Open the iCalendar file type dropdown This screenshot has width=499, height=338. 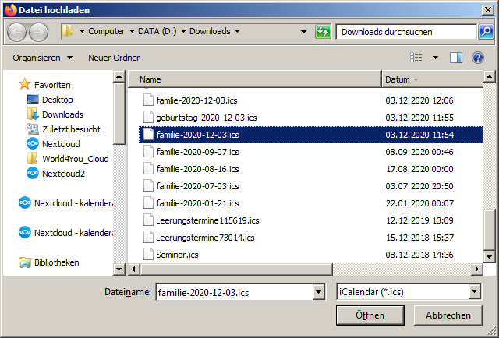pos(475,291)
